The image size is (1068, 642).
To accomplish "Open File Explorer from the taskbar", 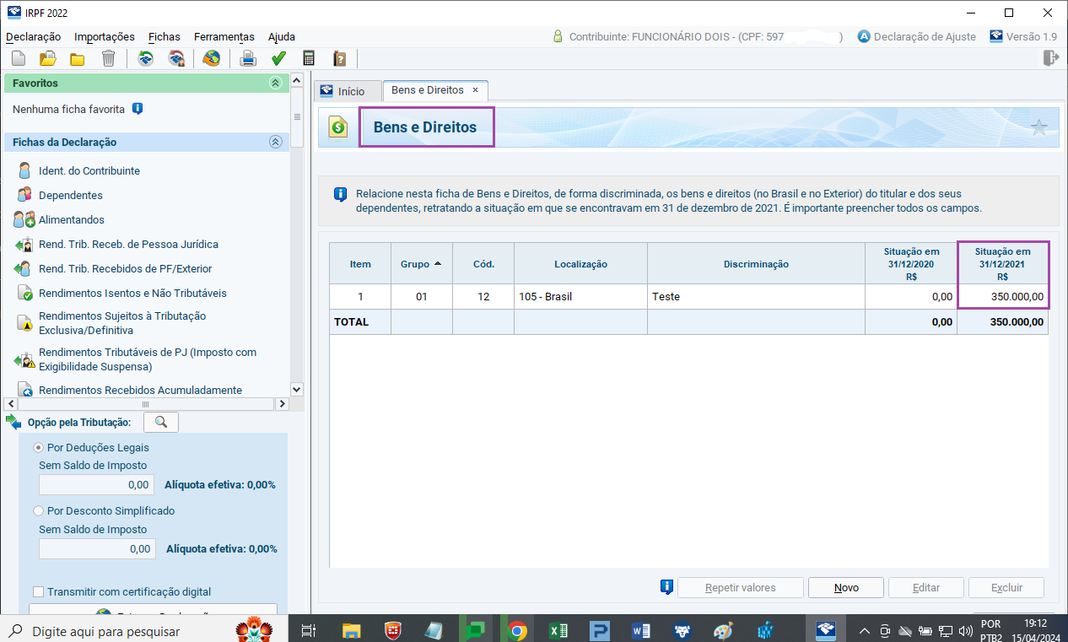I will click(x=352, y=630).
